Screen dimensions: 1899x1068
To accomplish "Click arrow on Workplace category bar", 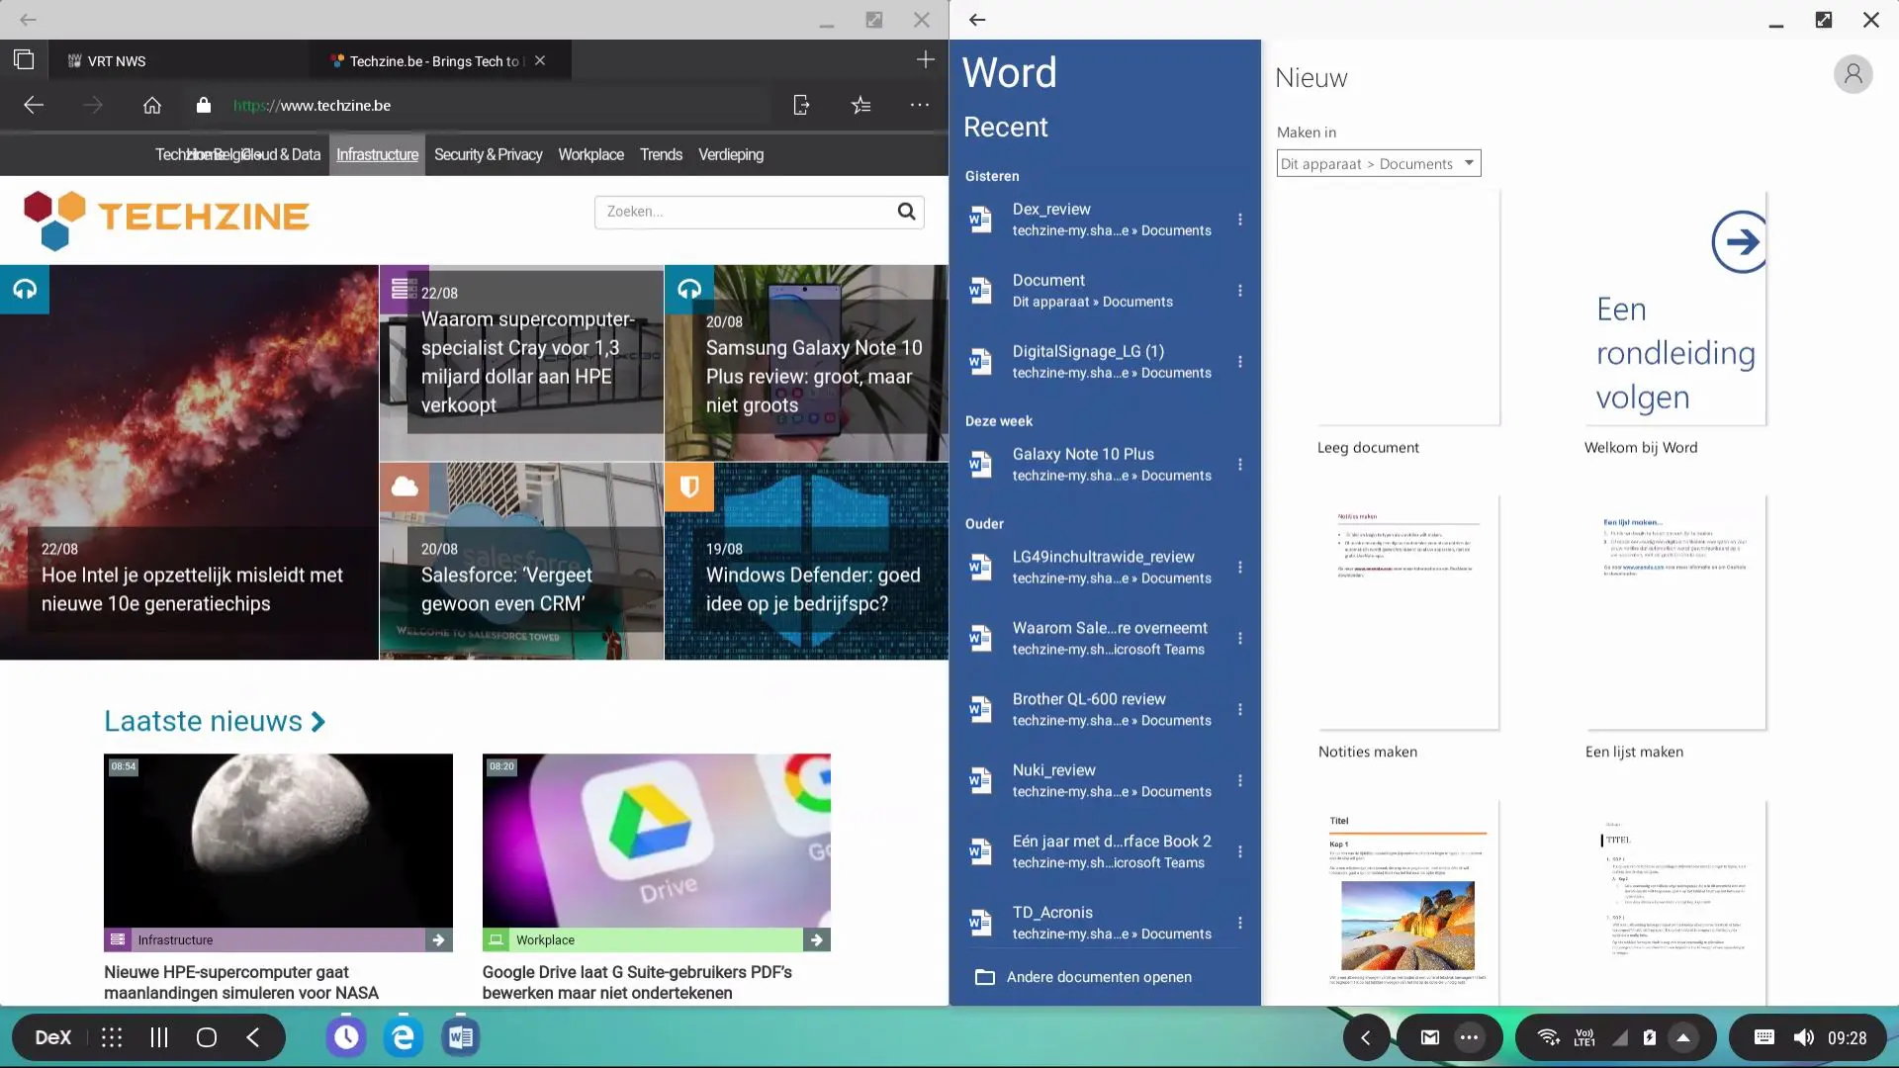I will [816, 940].
